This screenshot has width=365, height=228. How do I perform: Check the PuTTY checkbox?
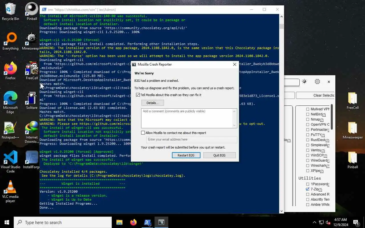[x=308, y=135]
